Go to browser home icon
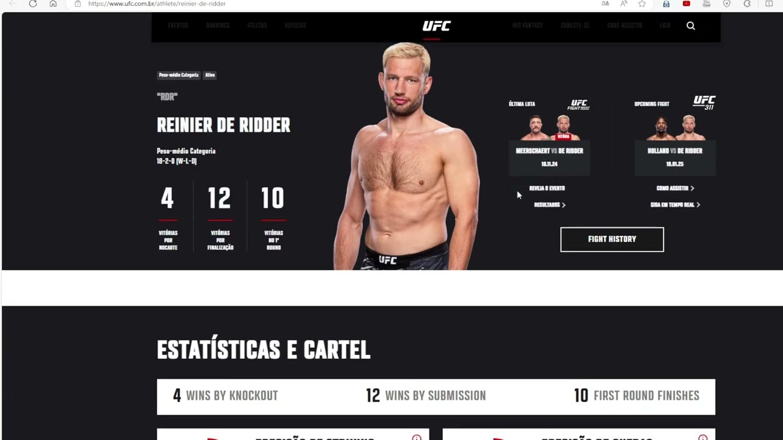The image size is (783, 440). pyautogui.click(x=53, y=4)
